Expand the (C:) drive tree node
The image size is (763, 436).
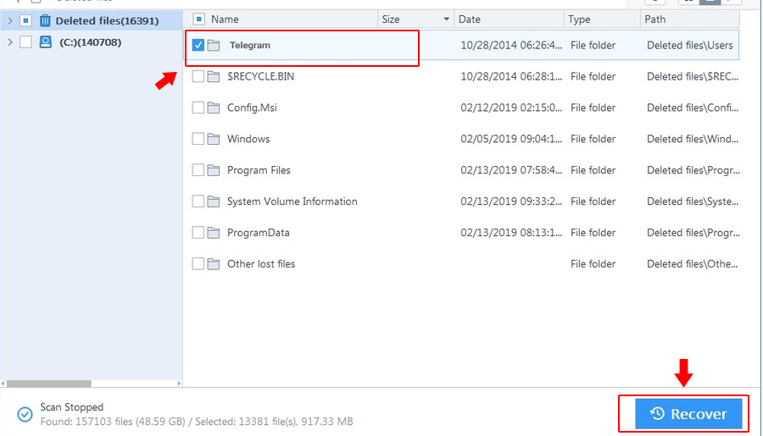tap(9, 42)
